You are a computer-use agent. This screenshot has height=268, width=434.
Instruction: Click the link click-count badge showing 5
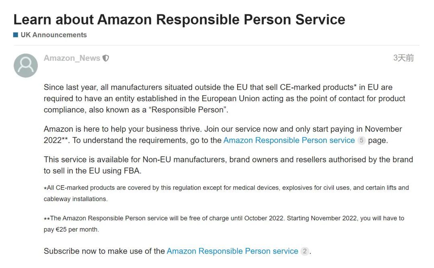point(361,140)
